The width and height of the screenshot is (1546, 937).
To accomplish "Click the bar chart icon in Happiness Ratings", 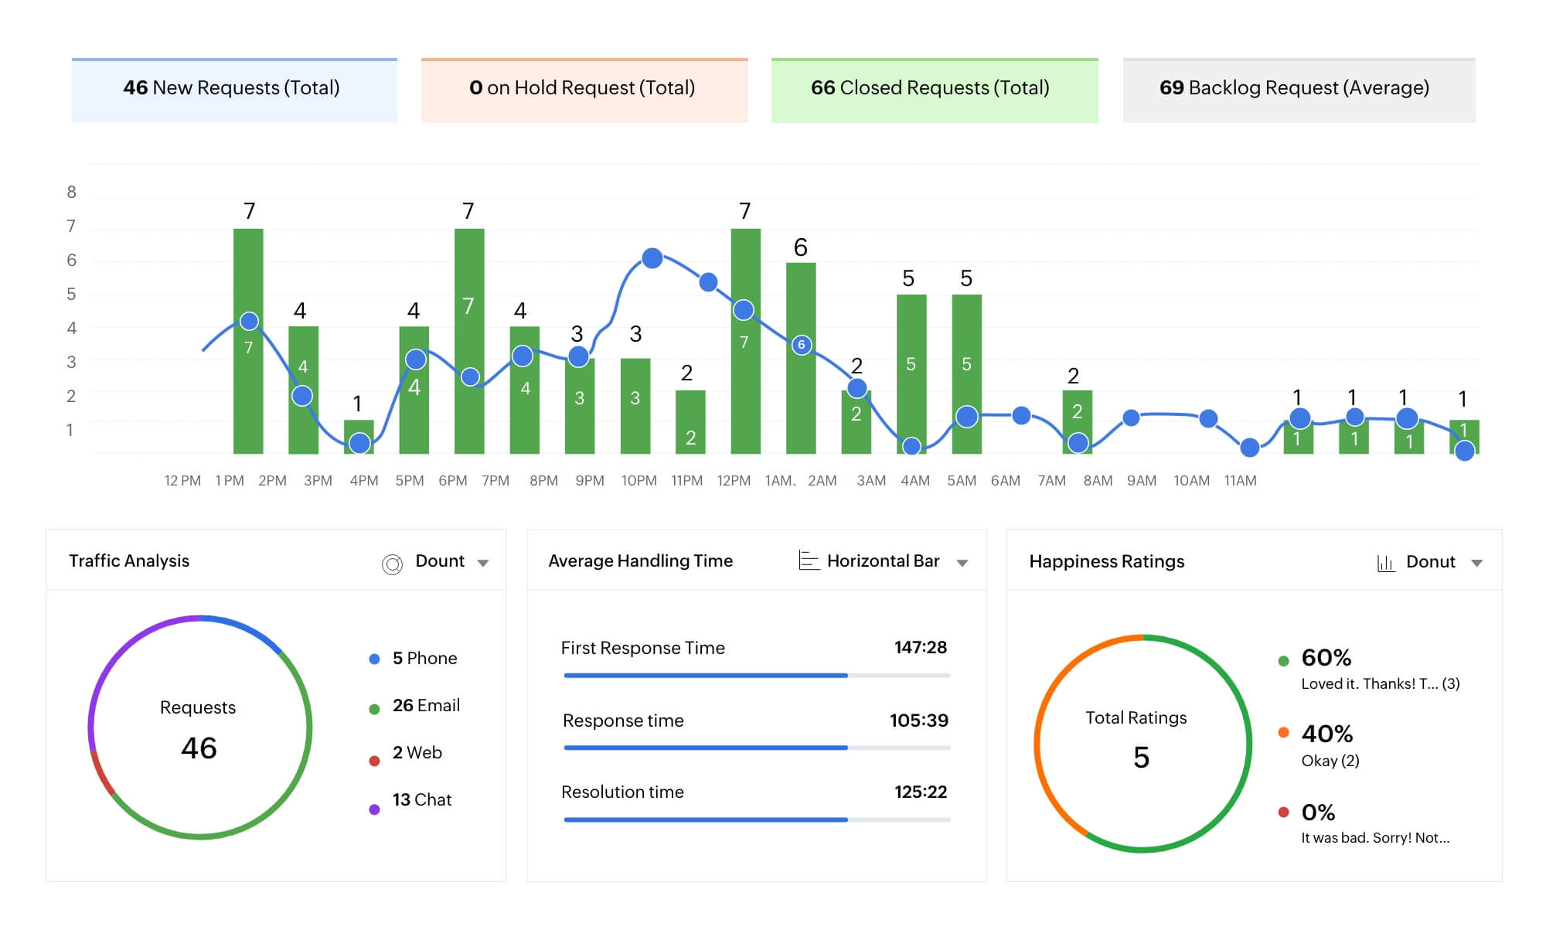I will 1385,563.
